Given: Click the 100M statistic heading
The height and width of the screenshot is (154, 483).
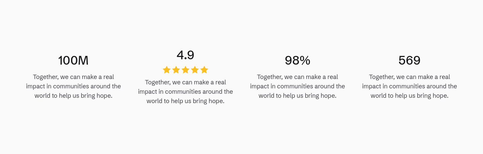Looking at the screenshot, I should (73, 61).
